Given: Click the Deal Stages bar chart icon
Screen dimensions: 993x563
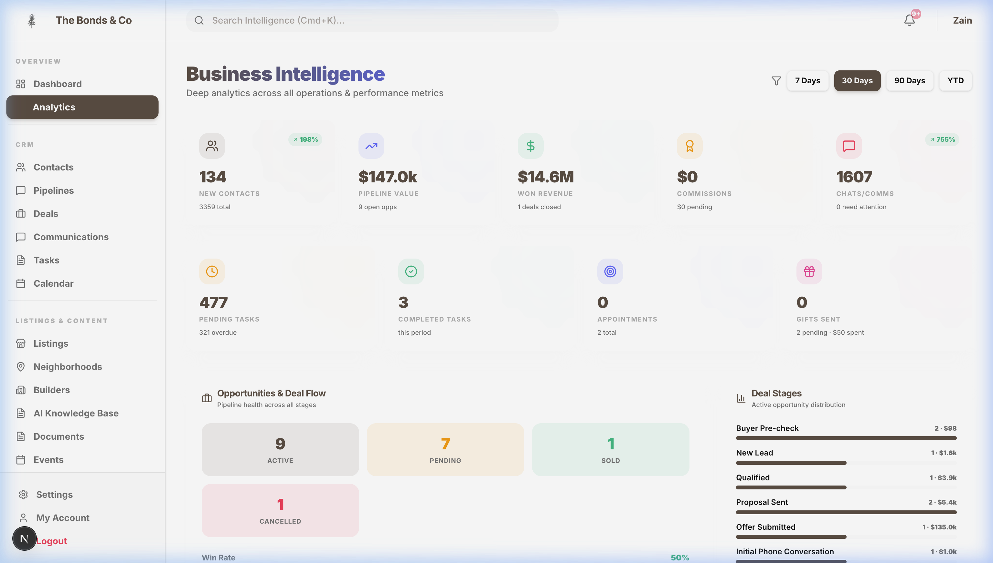Looking at the screenshot, I should pos(741,398).
